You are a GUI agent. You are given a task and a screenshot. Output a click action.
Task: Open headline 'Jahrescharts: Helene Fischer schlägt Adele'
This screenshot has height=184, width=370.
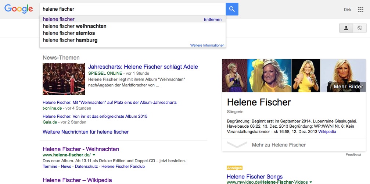[x=143, y=67]
